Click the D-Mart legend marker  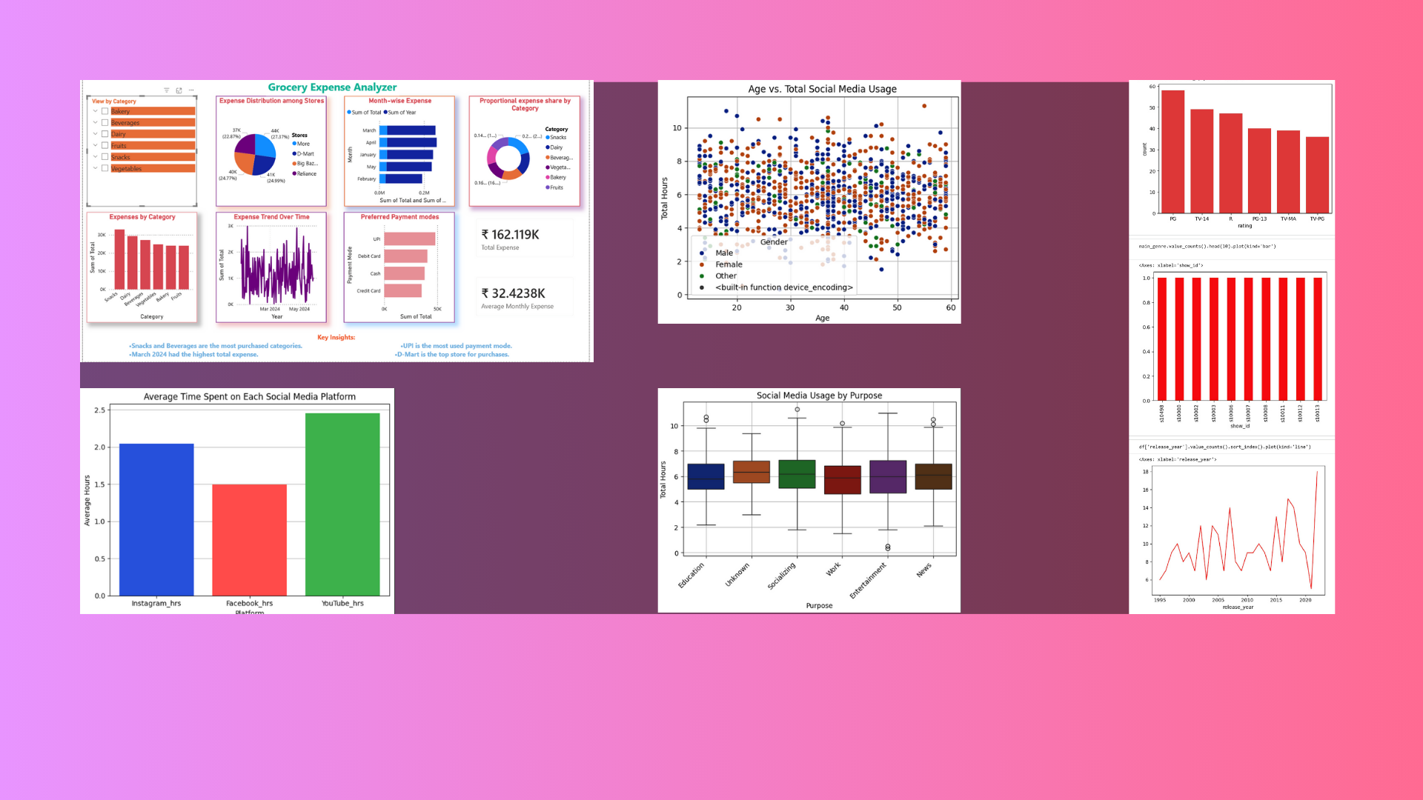pyautogui.click(x=294, y=154)
